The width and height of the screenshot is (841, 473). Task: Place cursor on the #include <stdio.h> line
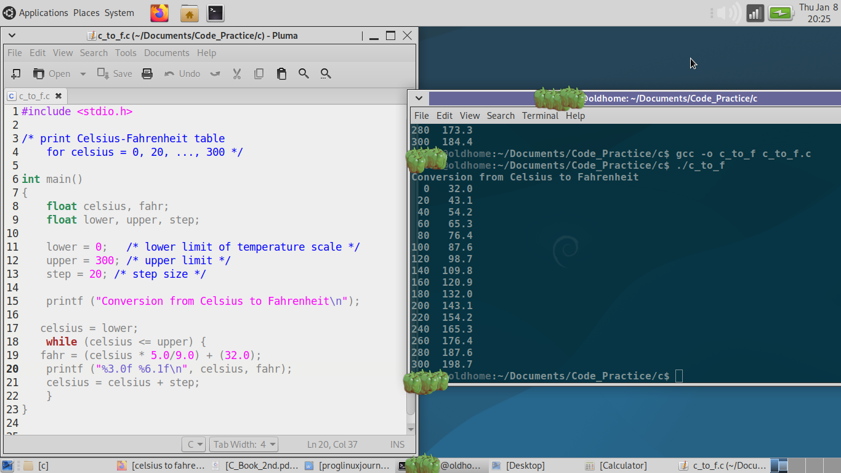click(x=77, y=111)
